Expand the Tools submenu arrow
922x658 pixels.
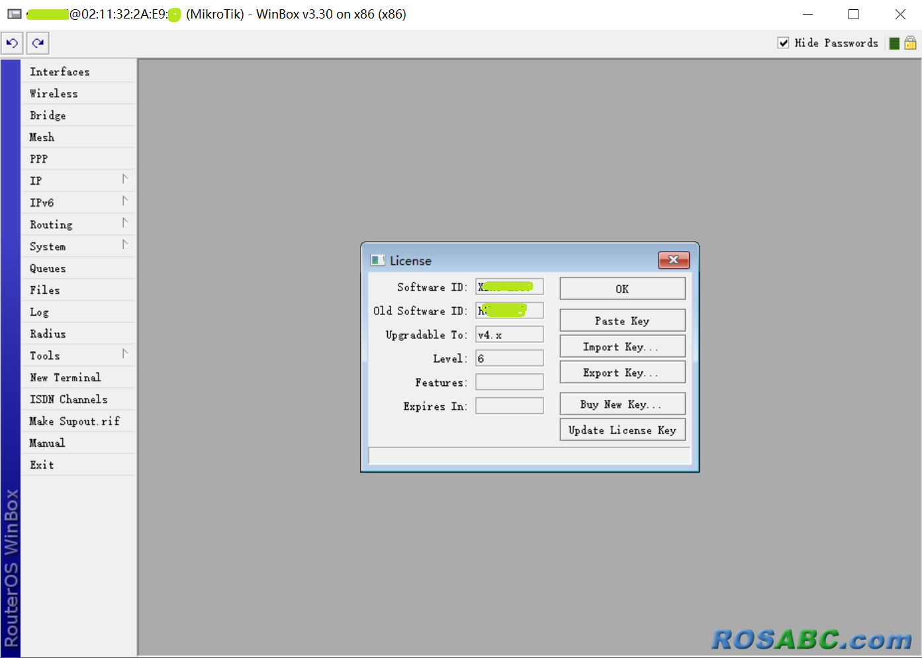pos(124,354)
